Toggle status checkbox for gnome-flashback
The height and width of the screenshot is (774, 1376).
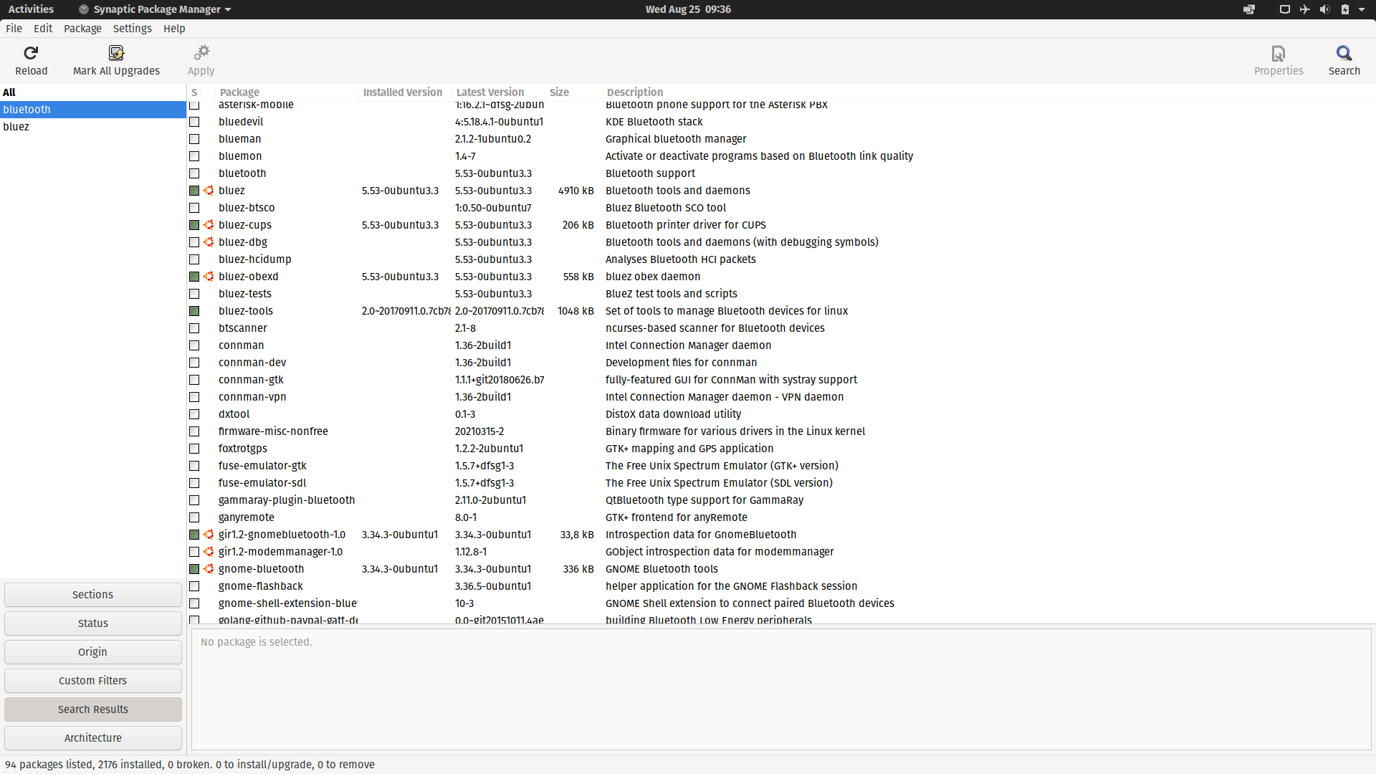point(194,586)
